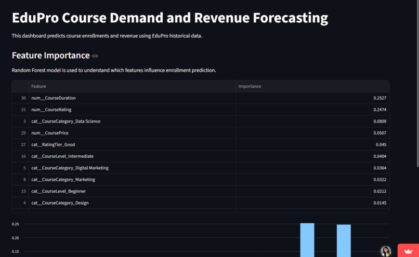Click row index 29 in the table
The image size is (419, 257).
pos(23,133)
